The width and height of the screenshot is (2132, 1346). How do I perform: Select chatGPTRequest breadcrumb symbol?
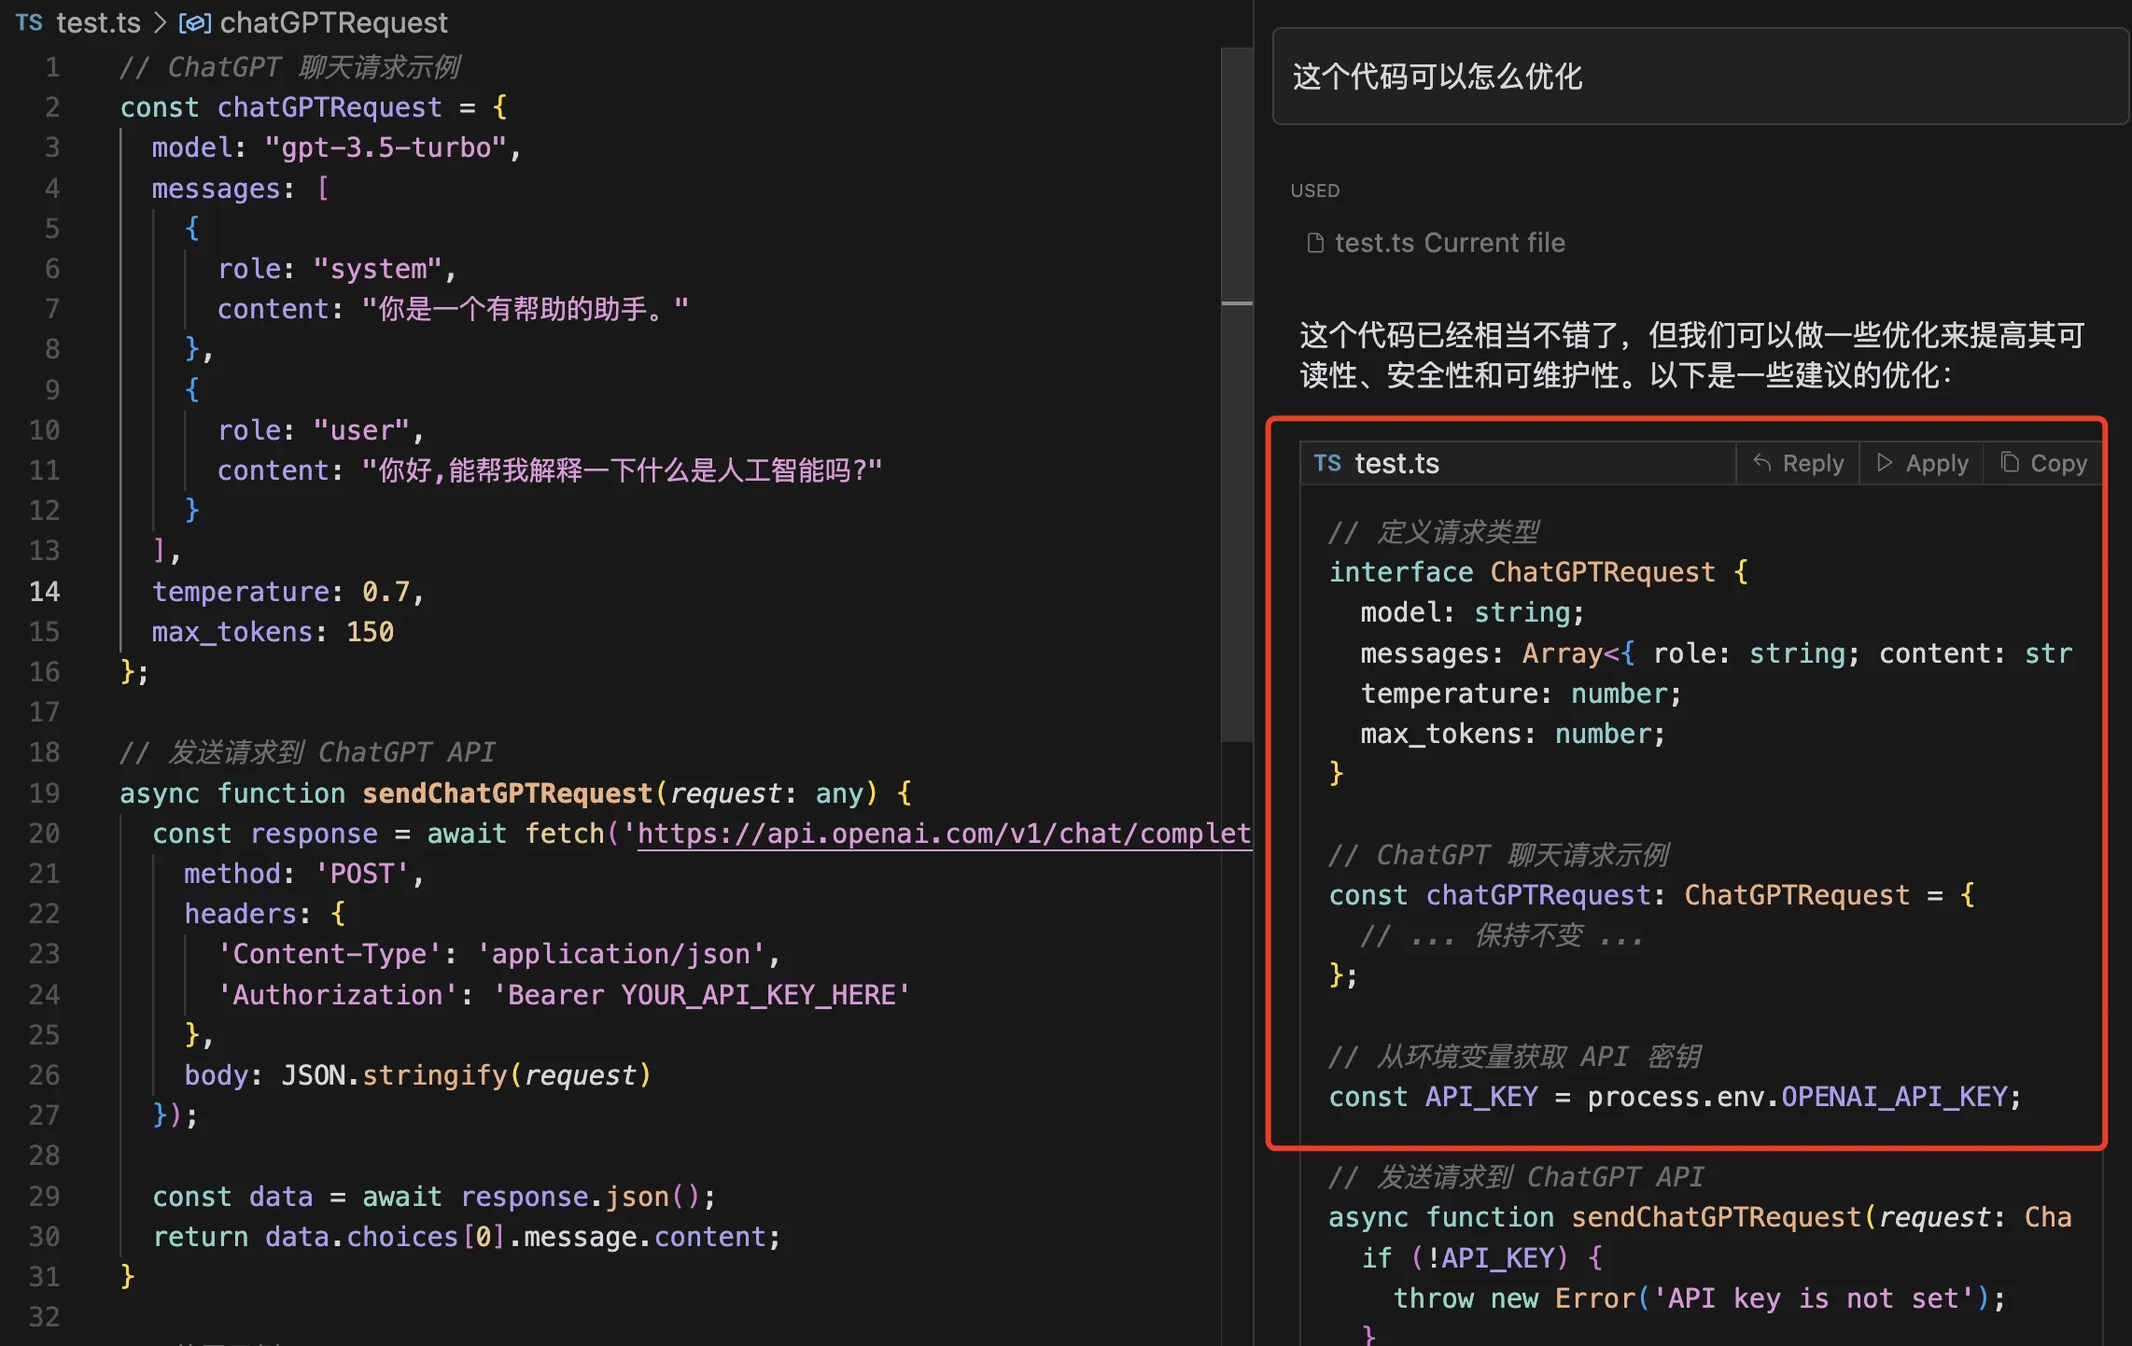pos(333,22)
